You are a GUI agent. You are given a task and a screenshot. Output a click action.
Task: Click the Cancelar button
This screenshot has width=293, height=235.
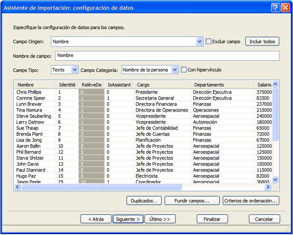pos(264,219)
